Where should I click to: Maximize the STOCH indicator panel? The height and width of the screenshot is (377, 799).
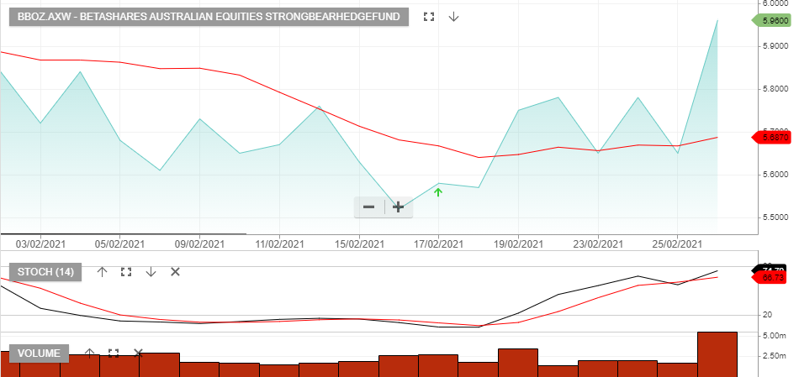126,272
